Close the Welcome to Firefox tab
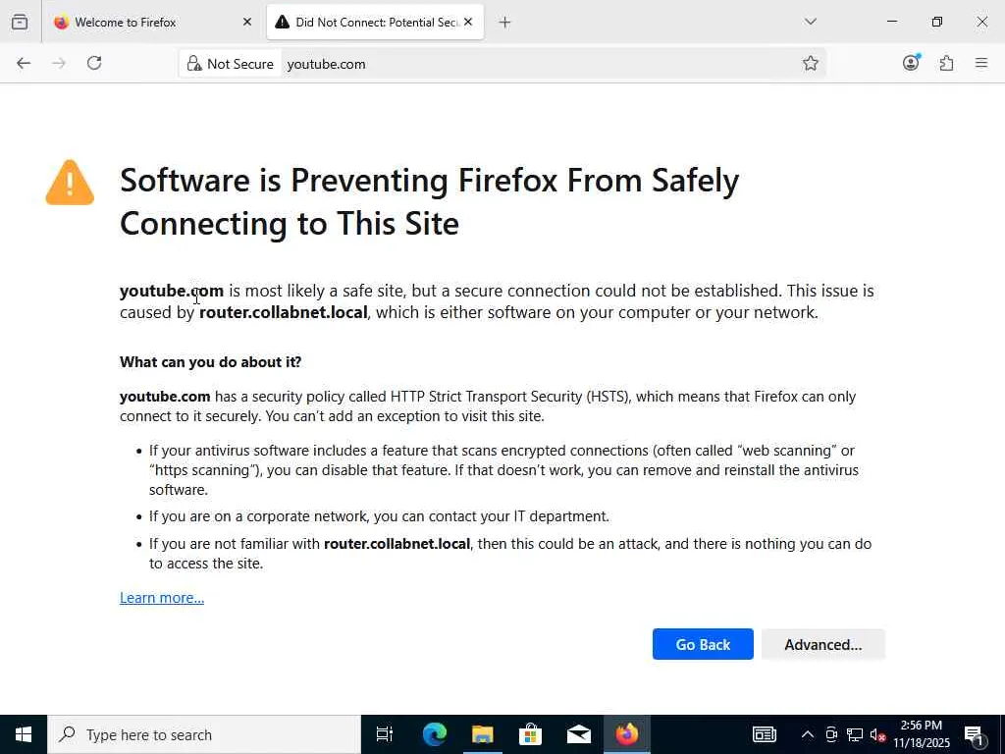This screenshot has width=1005, height=754. (x=246, y=22)
